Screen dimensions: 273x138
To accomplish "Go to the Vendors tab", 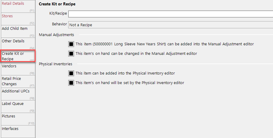I will (x=18, y=69).
